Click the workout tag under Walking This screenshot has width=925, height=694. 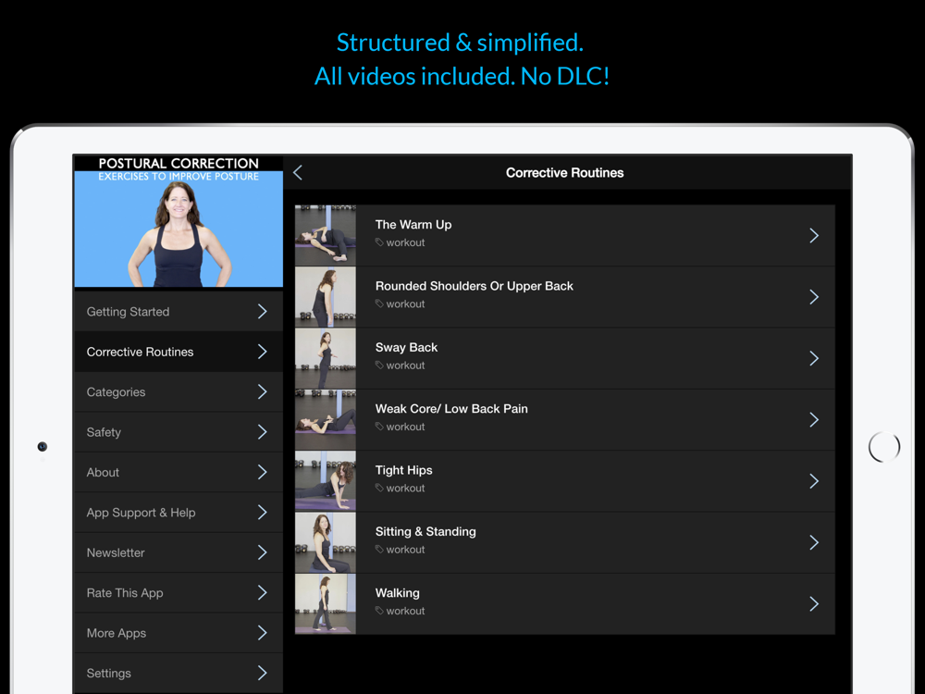(400, 611)
